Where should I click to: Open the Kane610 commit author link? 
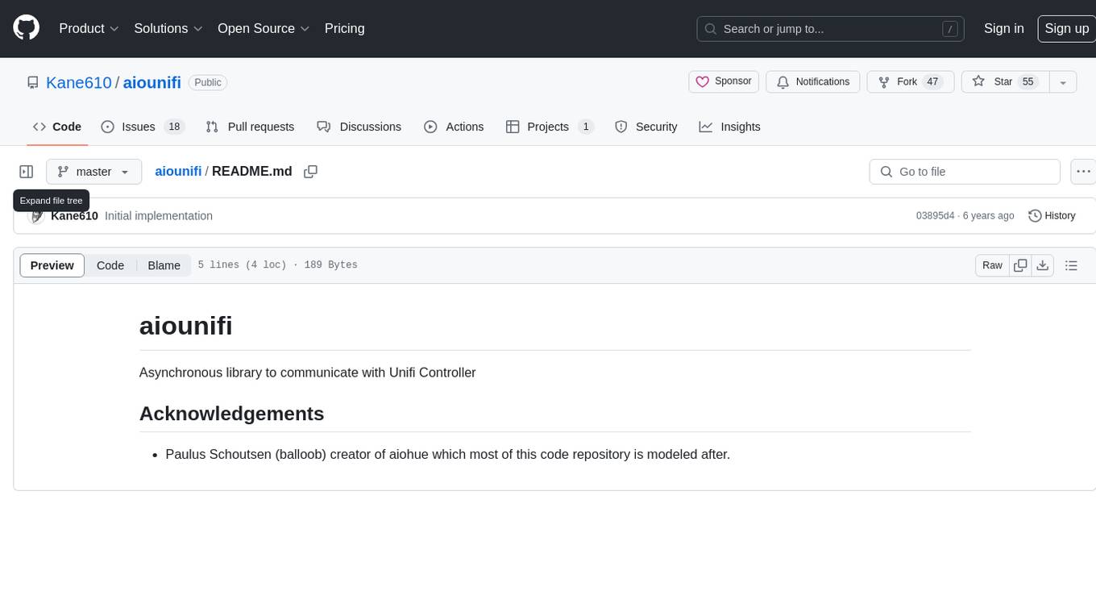coord(74,216)
